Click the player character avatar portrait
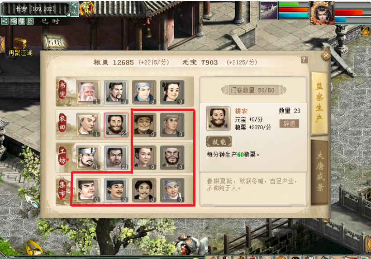The height and width of the screenshot is (259, 371). [322, 13]
